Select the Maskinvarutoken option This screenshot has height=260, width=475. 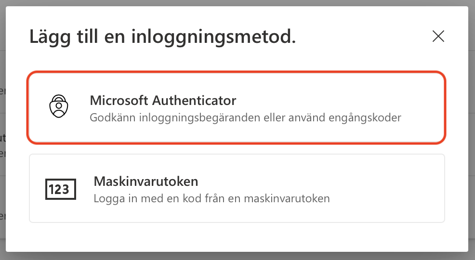(237, 188)
